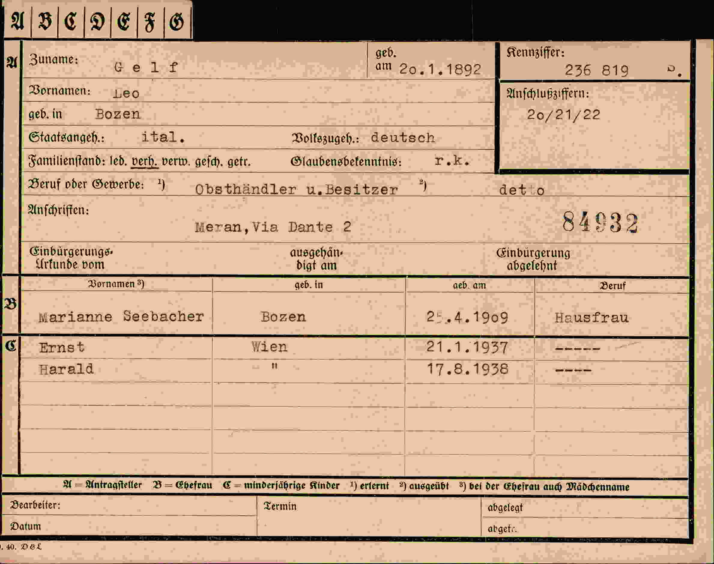Viewport: 714px width, 564px height.
Task: Click the legend 'C = minderjährige Kinder'
Action: tap(281, 485)
